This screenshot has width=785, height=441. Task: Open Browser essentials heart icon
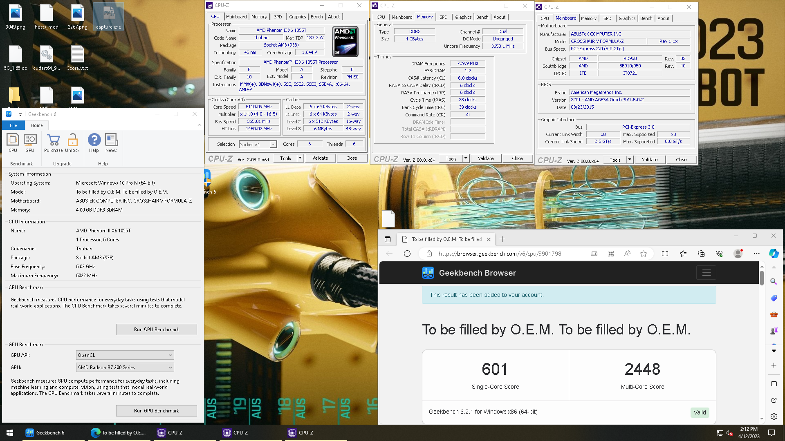[719, 254]
